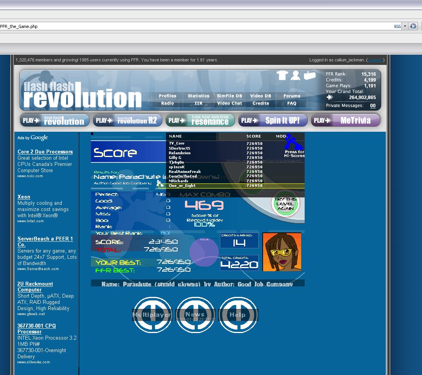Play Spin It UP! game

pyautogui.click(x=273, y=120)
